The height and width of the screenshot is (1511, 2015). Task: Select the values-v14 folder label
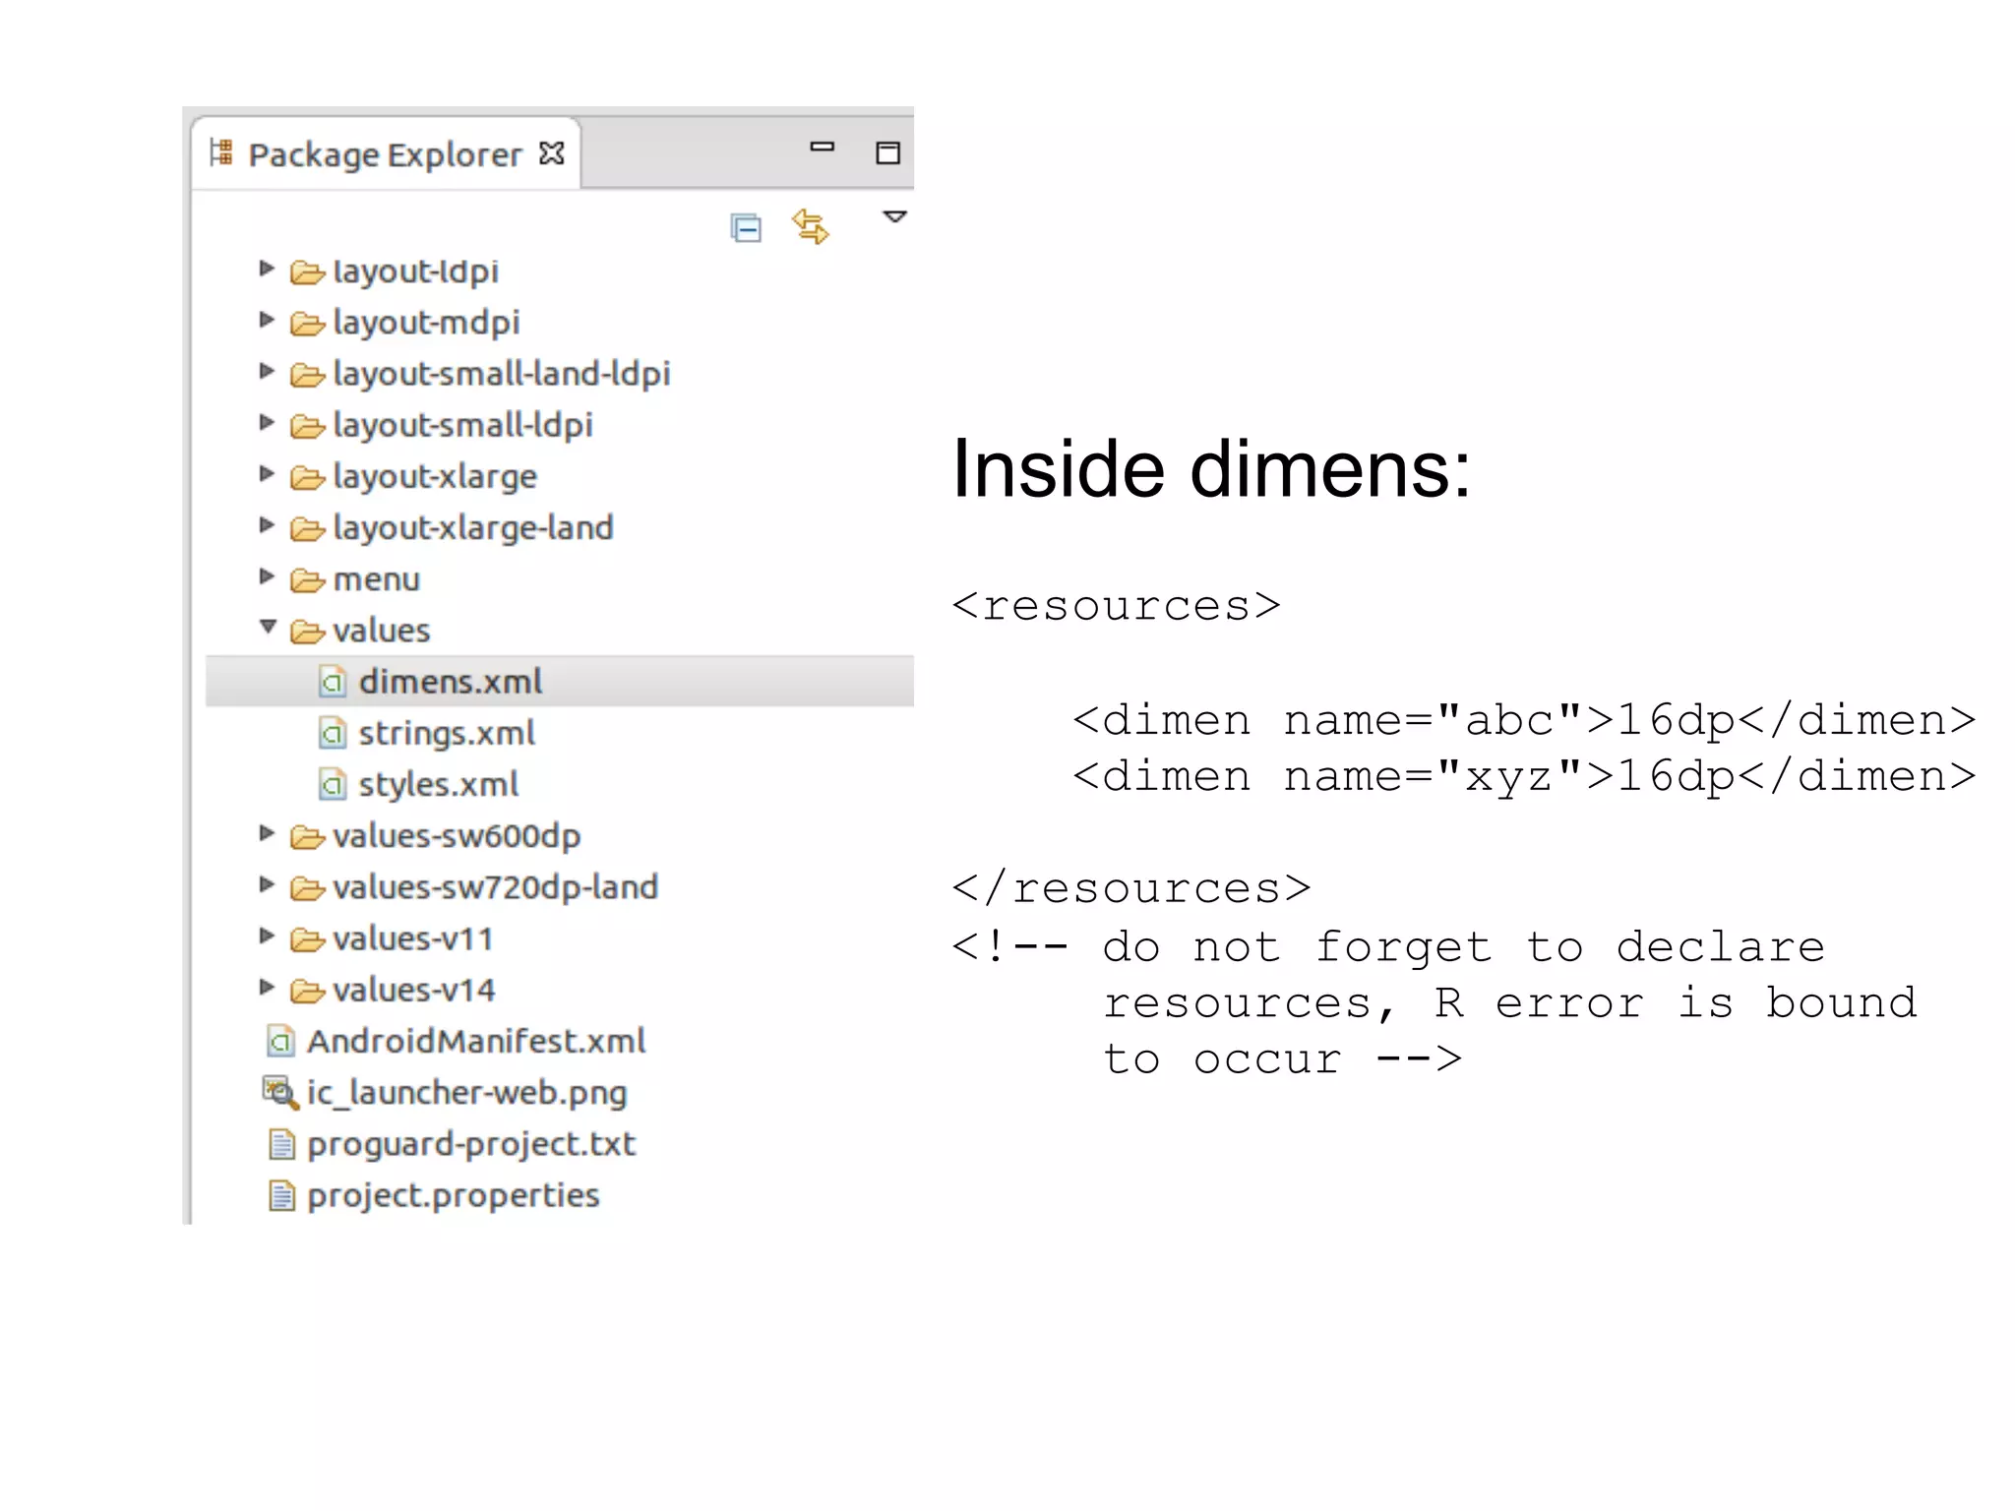point(414,990)
